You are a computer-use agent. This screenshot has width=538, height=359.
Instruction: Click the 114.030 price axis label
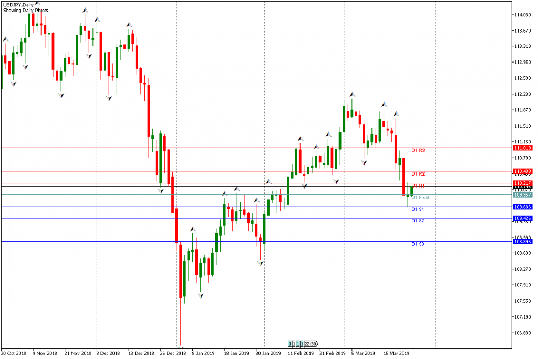pos(524,15)
